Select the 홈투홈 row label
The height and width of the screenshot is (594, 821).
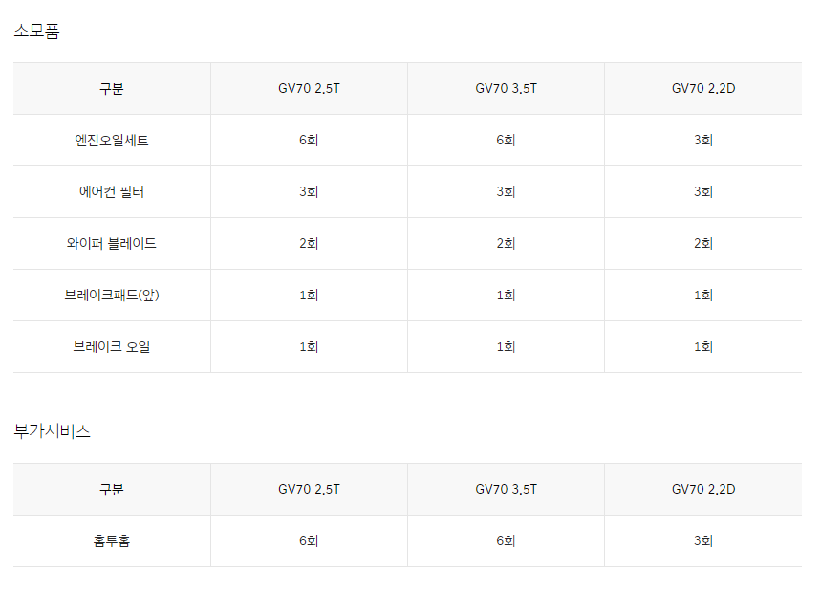click(x=112, y=541)
